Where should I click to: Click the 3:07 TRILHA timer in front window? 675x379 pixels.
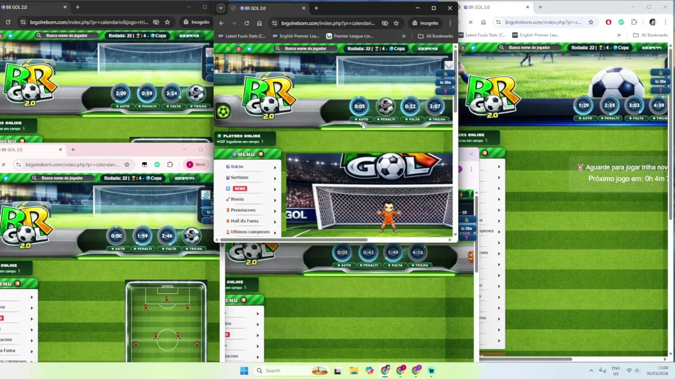pos(435,106)
